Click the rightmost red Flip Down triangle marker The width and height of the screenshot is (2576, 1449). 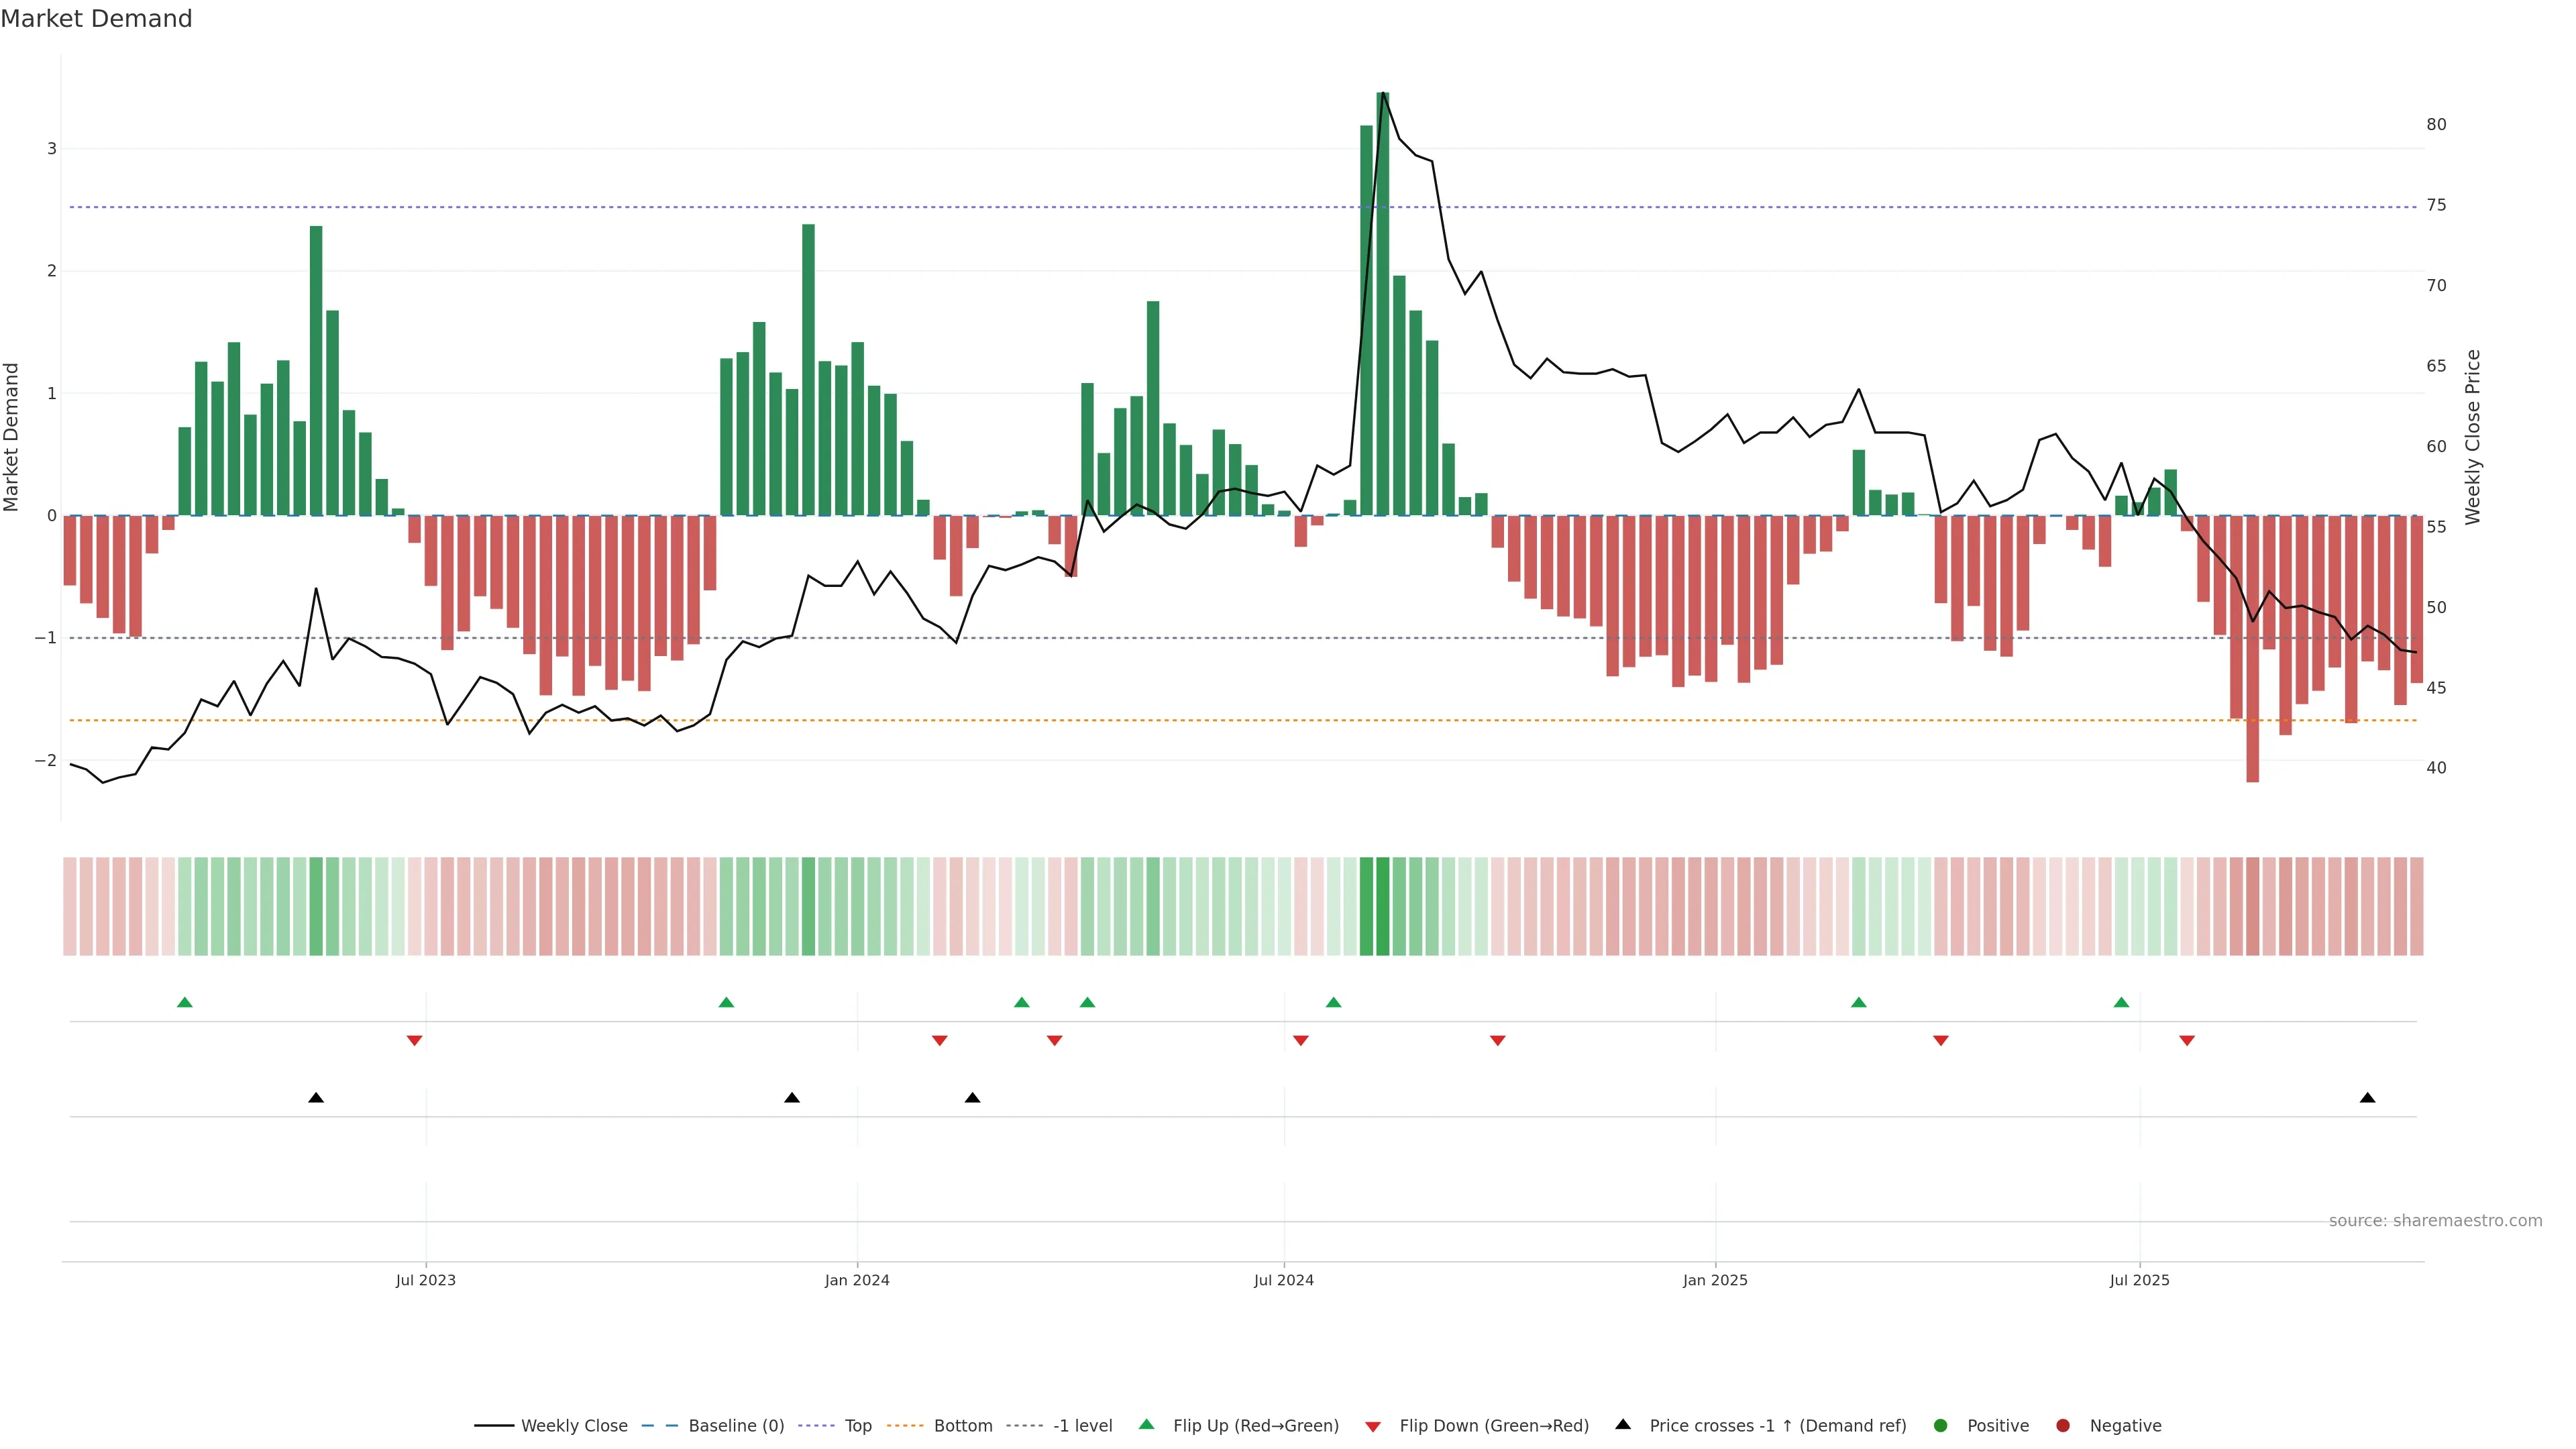click(x=2187, y=1041)
